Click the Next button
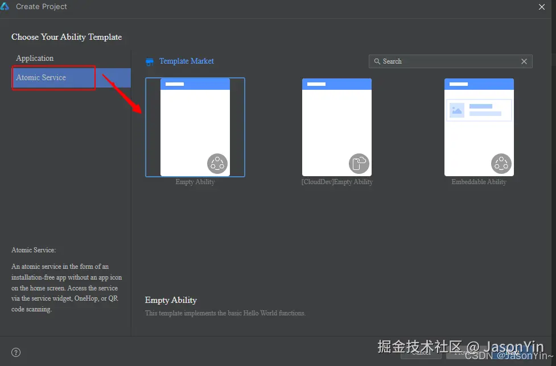Viewport: 556px width, 366px height. click(513, 352)
